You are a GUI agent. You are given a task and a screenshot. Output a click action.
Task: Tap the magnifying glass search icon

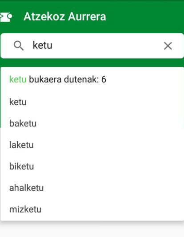tap(19, 46)
